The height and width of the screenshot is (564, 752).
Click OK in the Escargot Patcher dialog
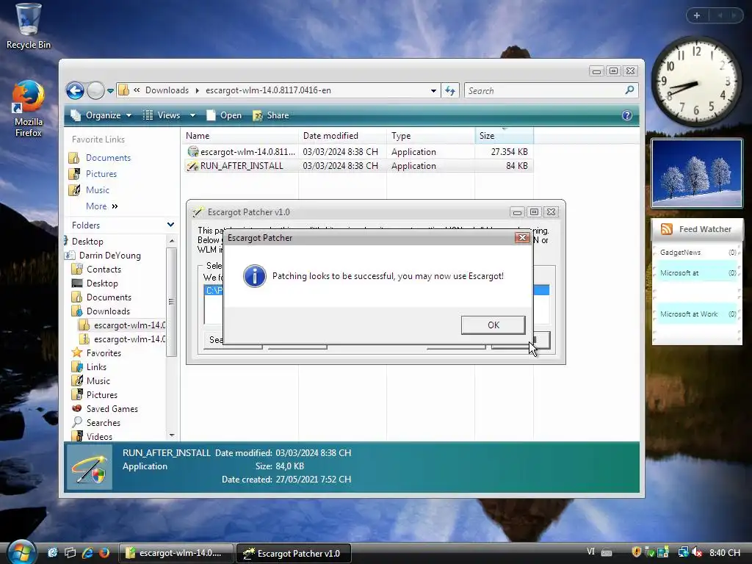tap(493, 325)
